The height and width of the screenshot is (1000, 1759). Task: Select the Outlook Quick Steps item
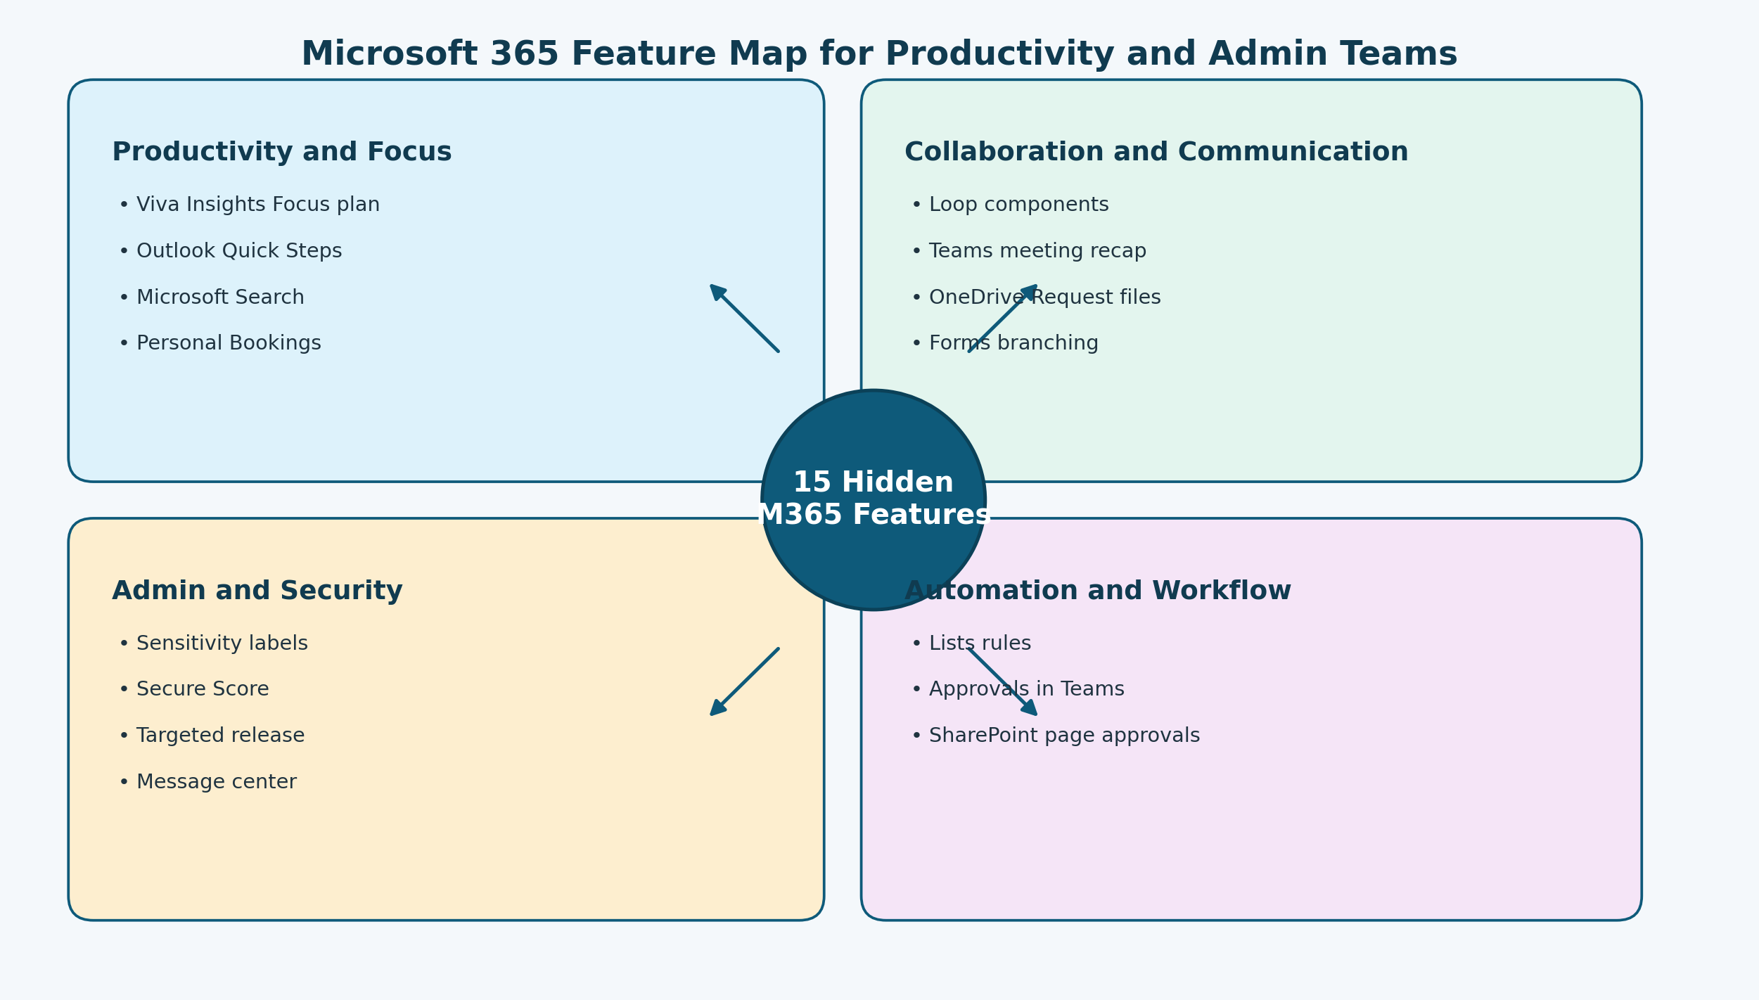pyautogui.click(x=230, y=251)
